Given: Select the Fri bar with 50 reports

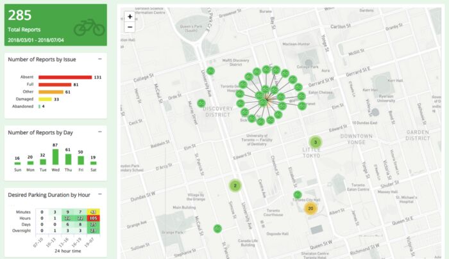Looking at the screenshot, I should coord(81,161).
